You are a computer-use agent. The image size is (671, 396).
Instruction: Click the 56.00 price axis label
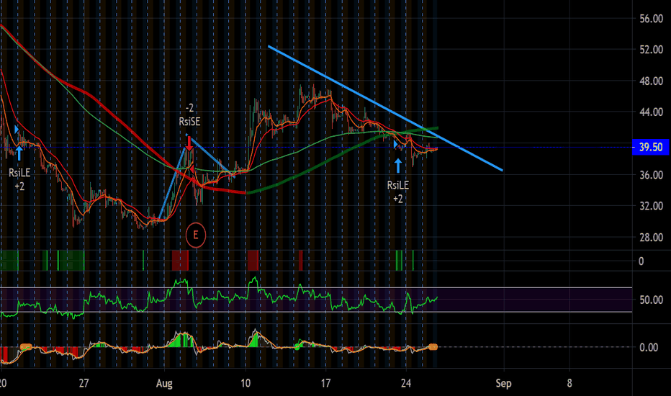[651, 19]
